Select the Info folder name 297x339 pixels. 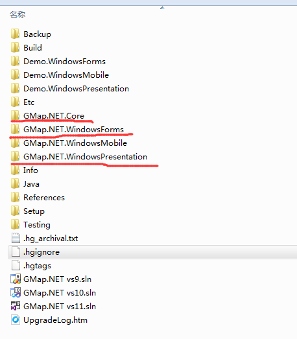30,170
